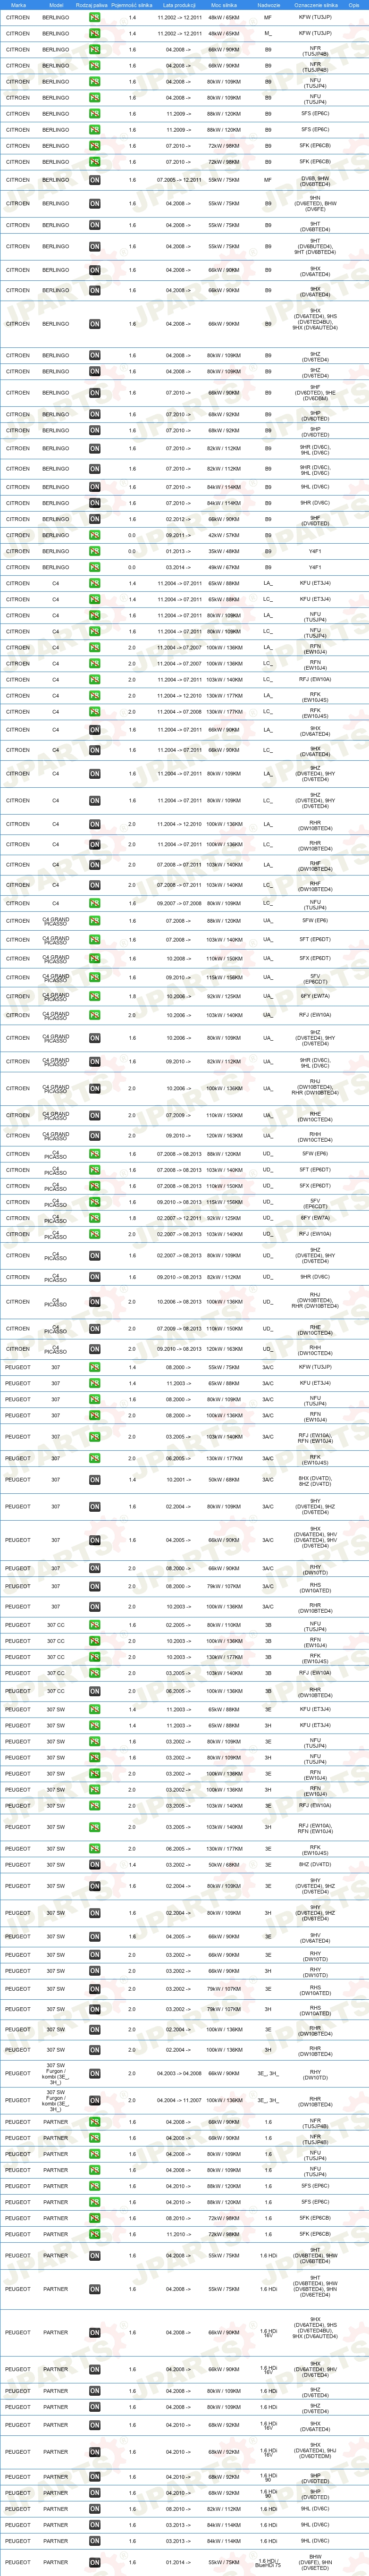Click the PB icon in C4 Grand Picasso 5FW (EP6) row
The width and height of the screenshot is (369, 2576).
[94, 921]
